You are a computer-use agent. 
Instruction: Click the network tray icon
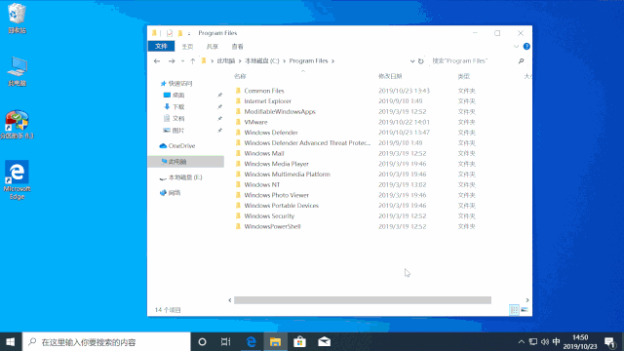(533, 342)
